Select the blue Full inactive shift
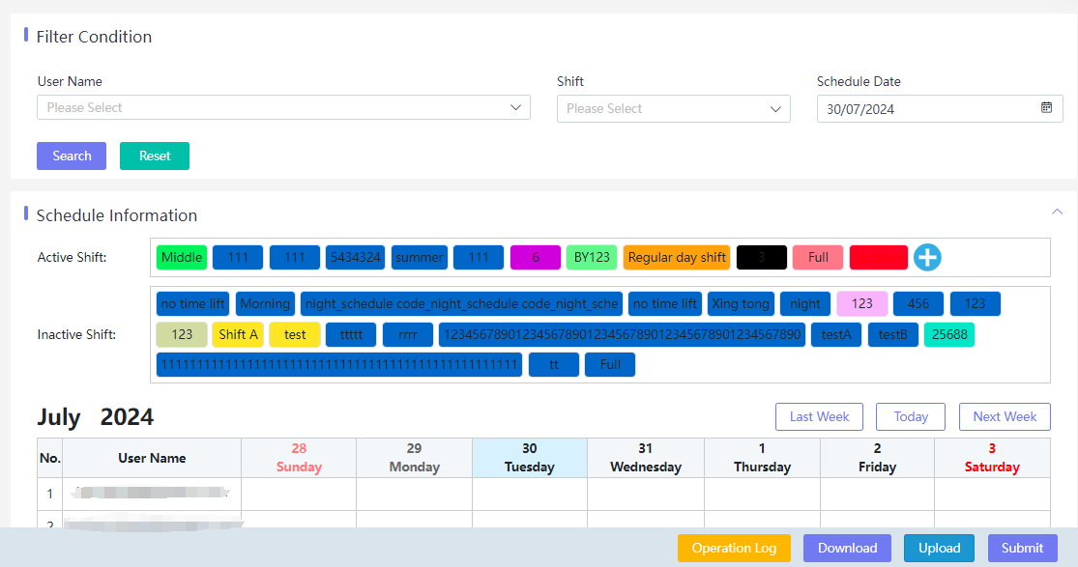Image resolution: width=1078 pixels, height=567 pixels. (x=610, y=365)
